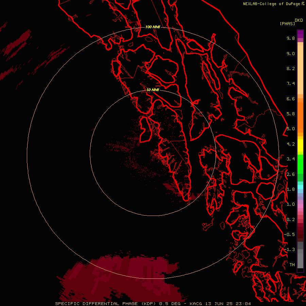Click the -1.3 value on the scale
The height and width of the screenshot is (306, 306).
(x=289, y=250)
